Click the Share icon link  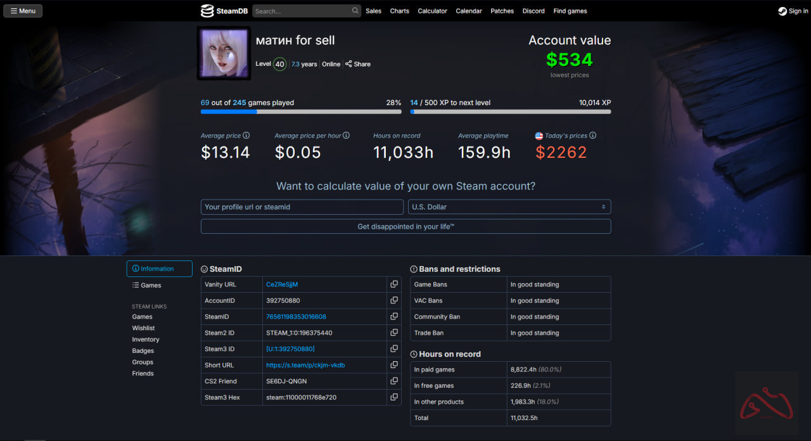click(x=358, y=64)
